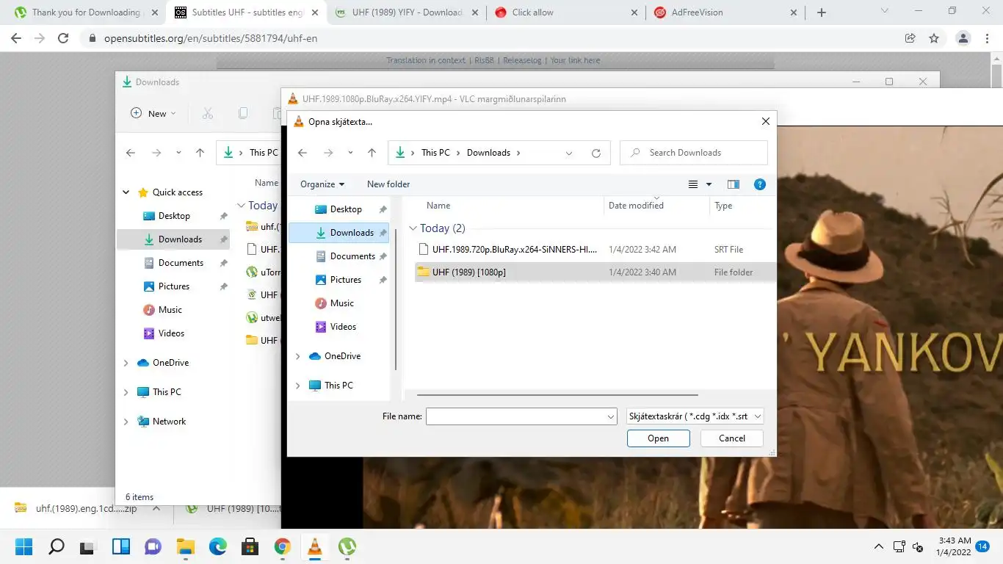Collapse the Today (2) group

pos(413,228)
